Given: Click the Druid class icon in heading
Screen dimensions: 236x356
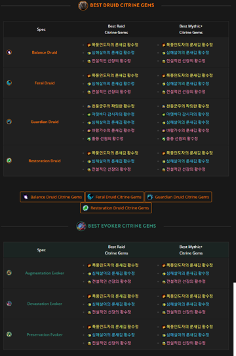Looking at the screenshot, I should pos(83,5).
